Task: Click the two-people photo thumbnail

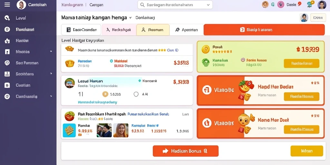Action: pos(104,130)
